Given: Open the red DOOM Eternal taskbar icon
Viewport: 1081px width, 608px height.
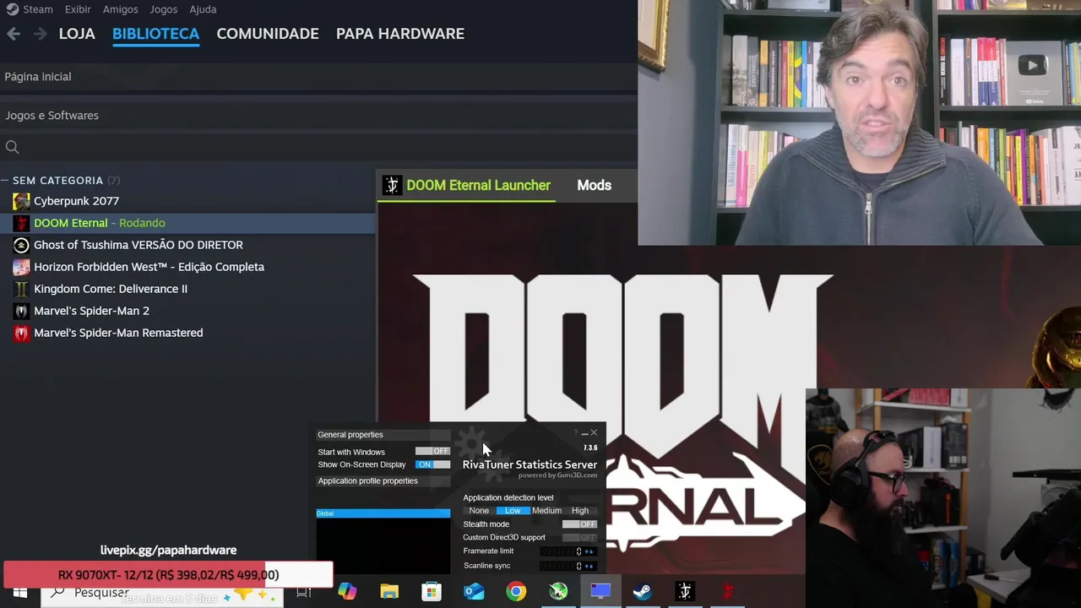Looking at the screenshot, I should [x=727, y=592].
